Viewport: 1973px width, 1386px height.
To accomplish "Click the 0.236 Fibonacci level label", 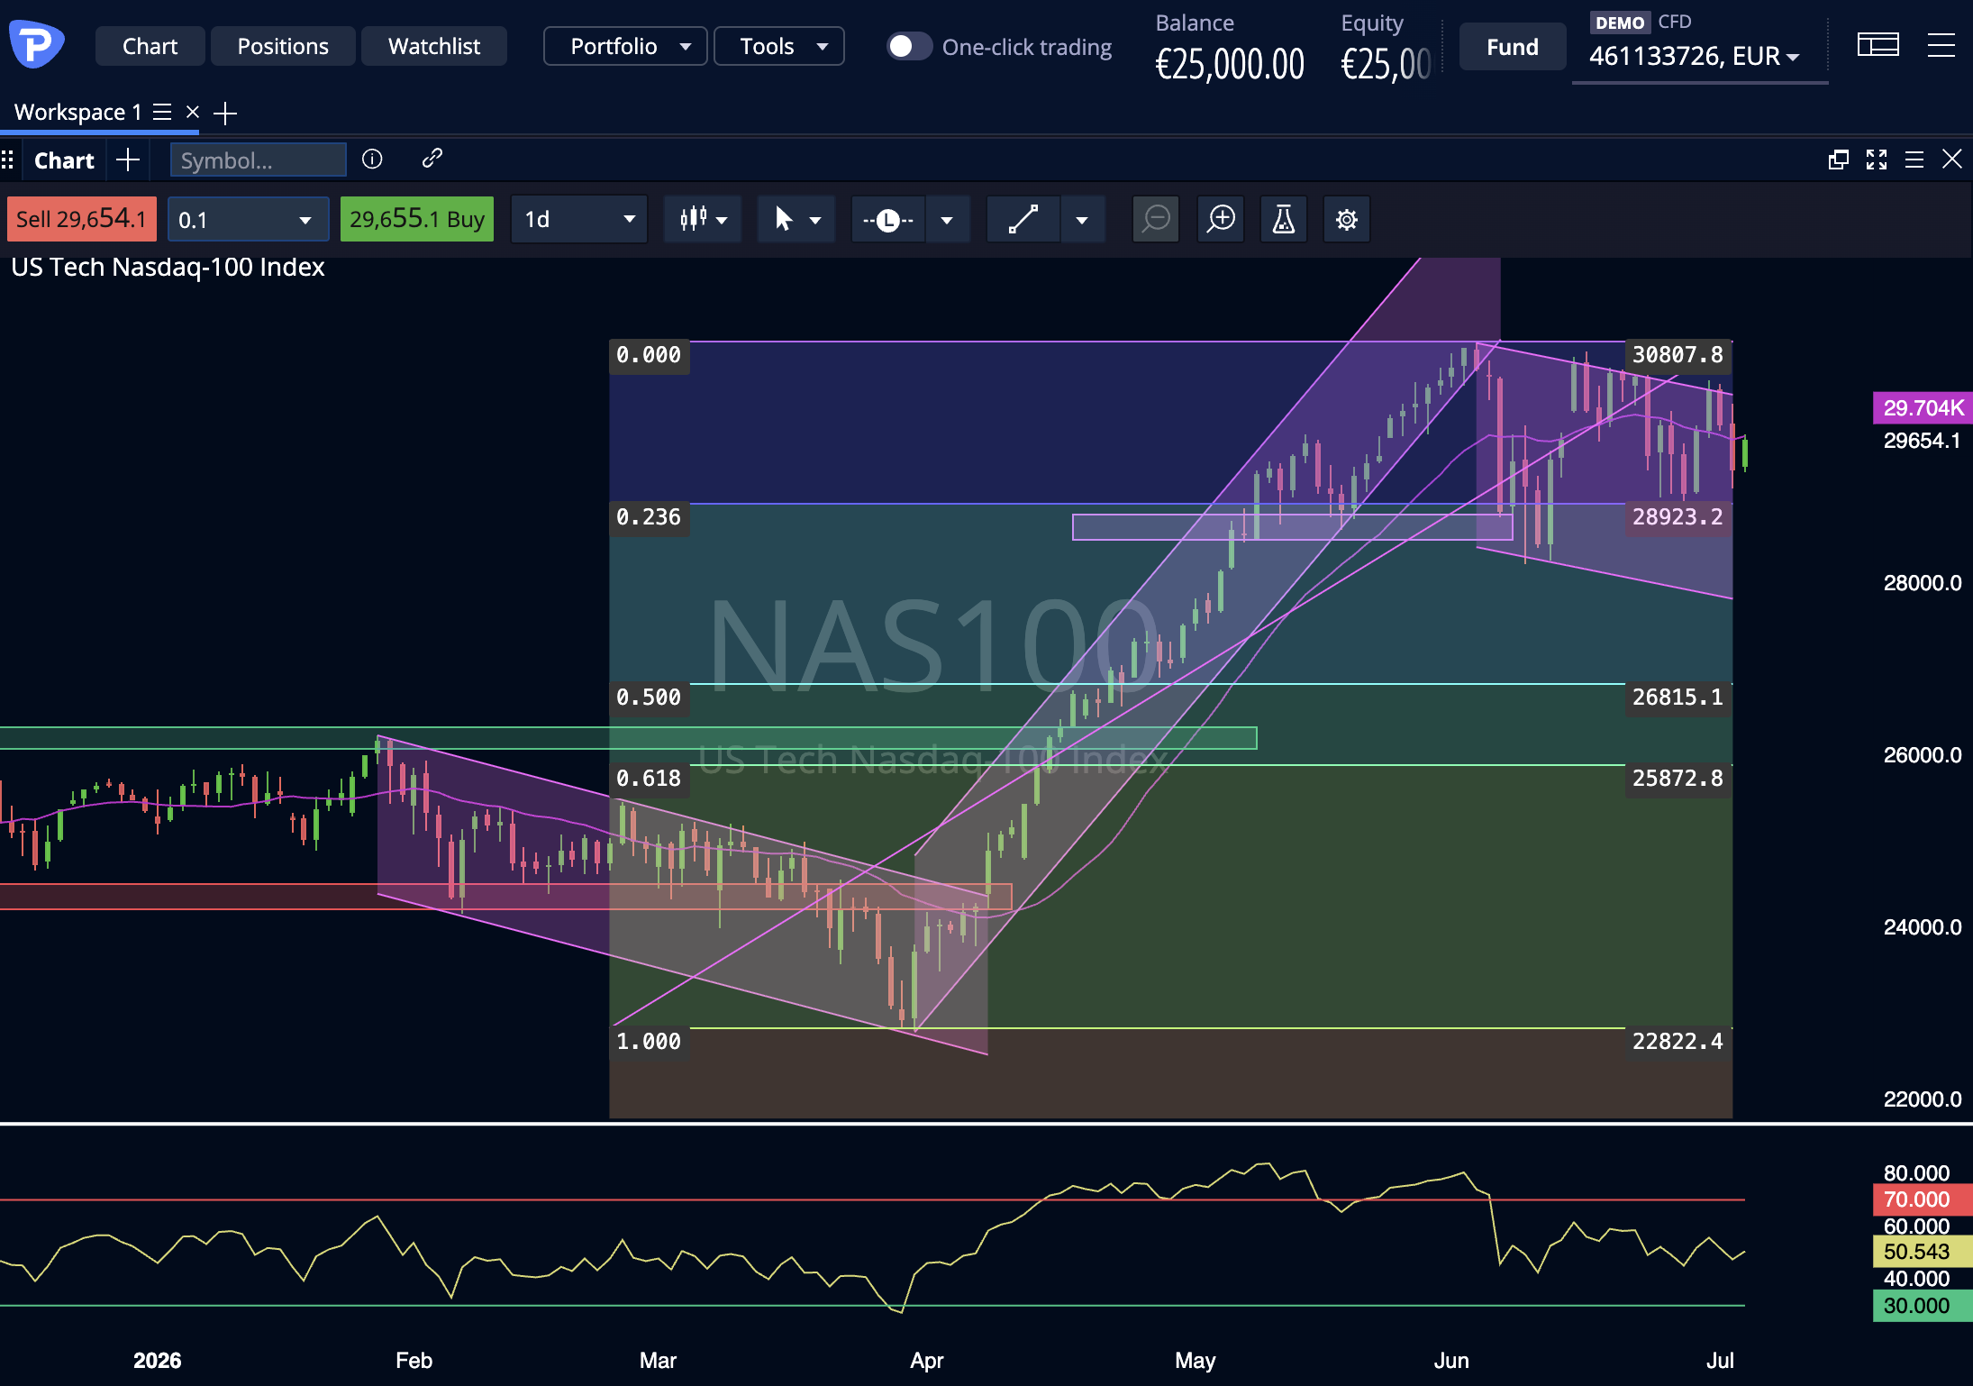I will (649, 516).
